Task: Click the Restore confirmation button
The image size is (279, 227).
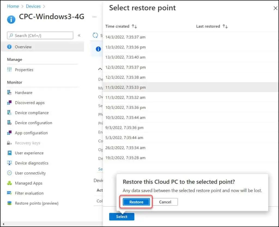Action: 136,202
